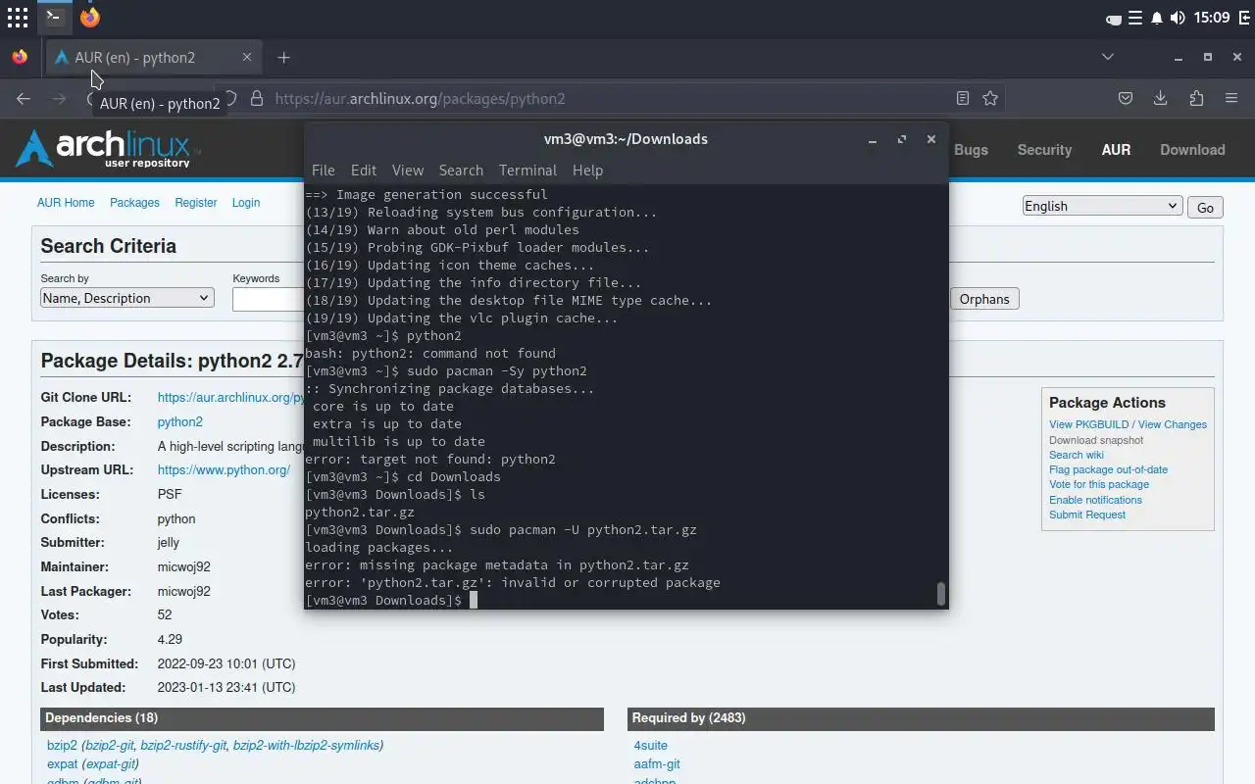Open the Terminal menu in the terminal window
Viewport: 1255px width, 784px height.
tap(527, 171)
